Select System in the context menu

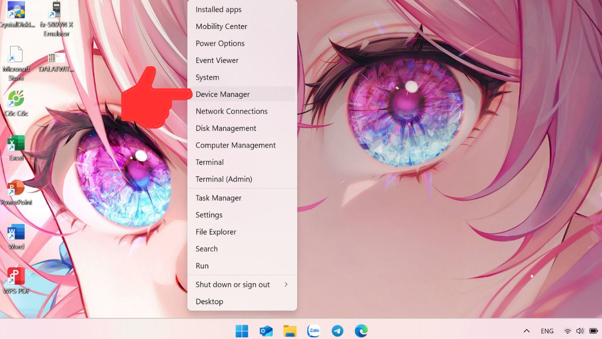click(x=242, y=77)
